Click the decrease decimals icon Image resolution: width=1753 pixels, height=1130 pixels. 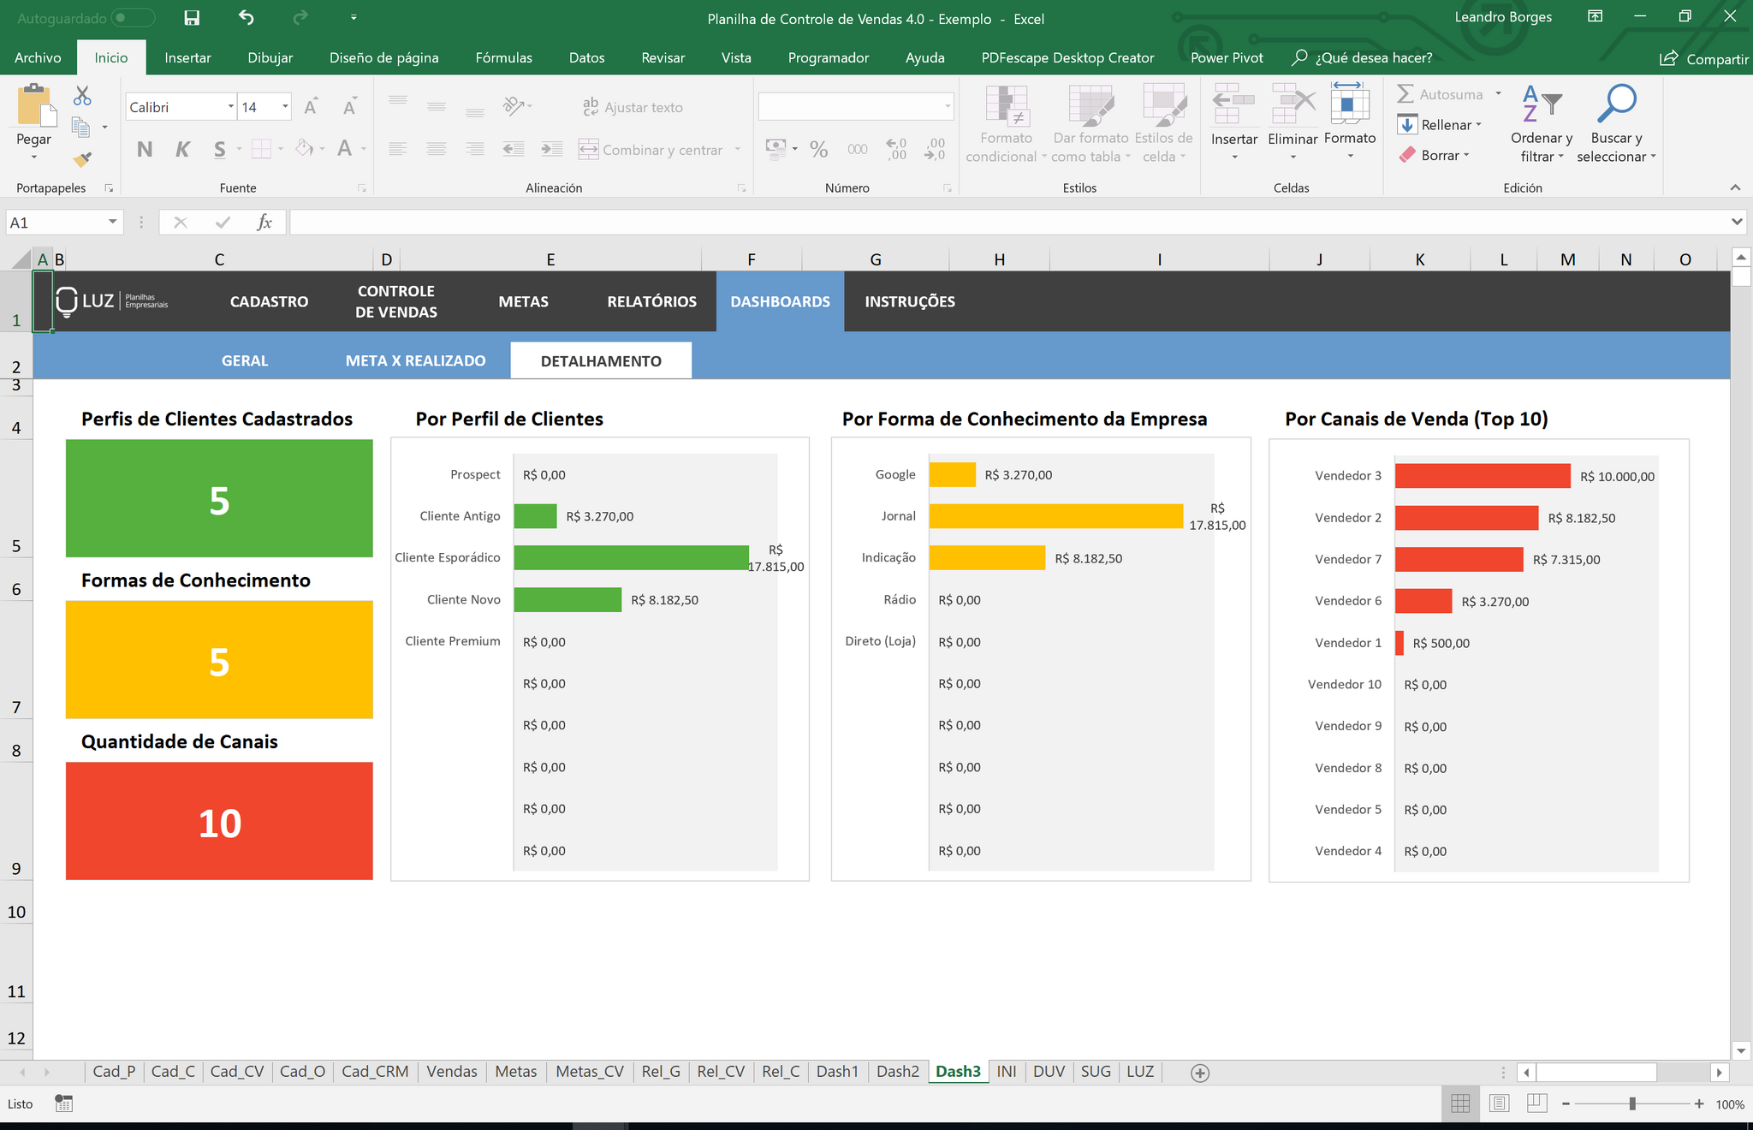(935, 149)
